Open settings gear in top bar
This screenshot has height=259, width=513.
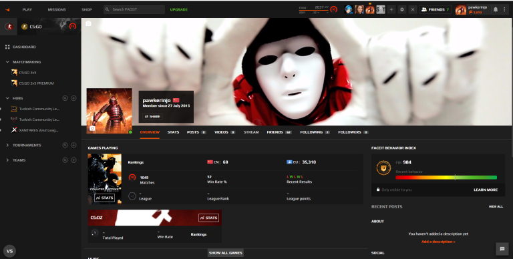(x=401, y=9)
